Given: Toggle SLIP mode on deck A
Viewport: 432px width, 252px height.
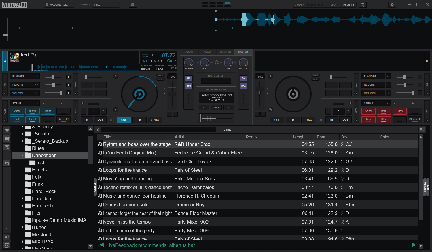Looking at the screenshot, I should pos(160,79).
